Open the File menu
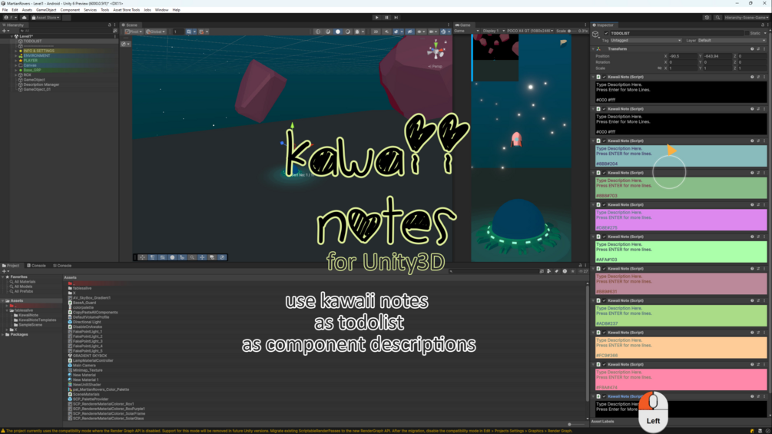The image size is (772, 434). click(x=5, y=10)
